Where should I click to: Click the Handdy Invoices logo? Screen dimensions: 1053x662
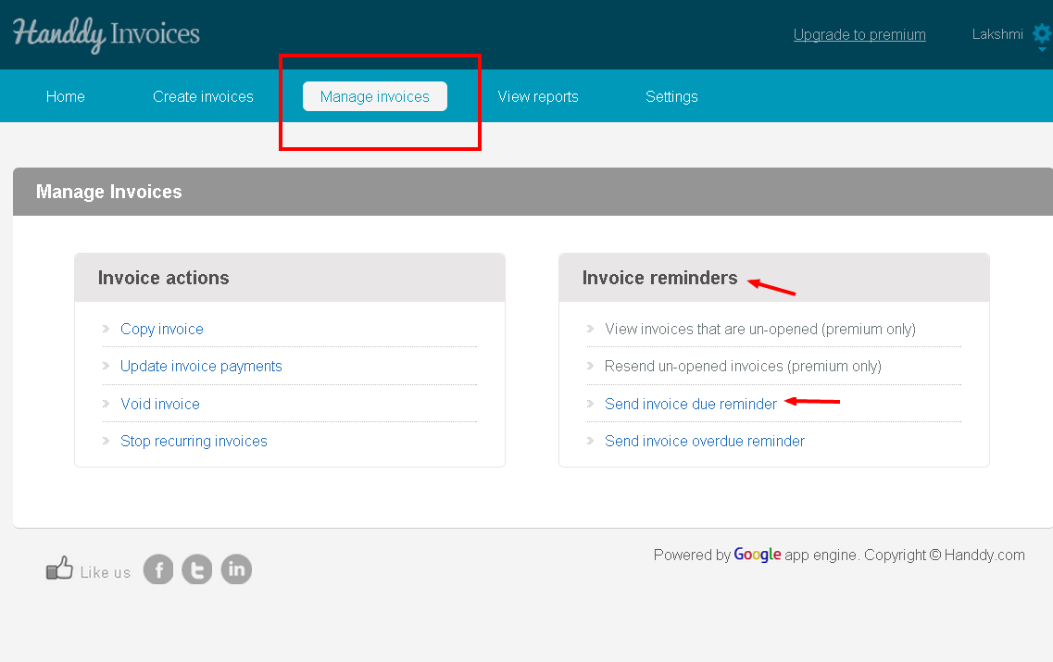click(x=107, y=34)
